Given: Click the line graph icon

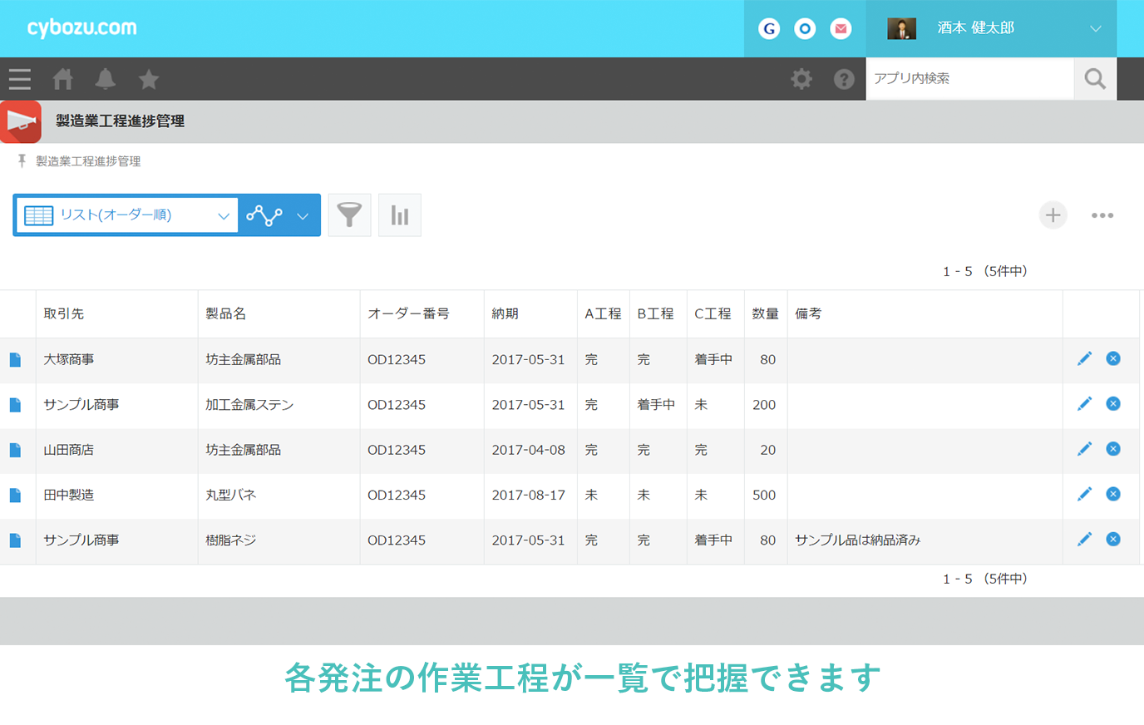Looking at the screenshot, I should pos(264,215).
